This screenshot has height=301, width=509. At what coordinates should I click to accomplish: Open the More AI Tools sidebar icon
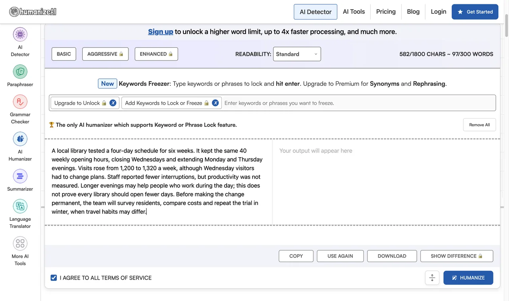click(20, 243)
